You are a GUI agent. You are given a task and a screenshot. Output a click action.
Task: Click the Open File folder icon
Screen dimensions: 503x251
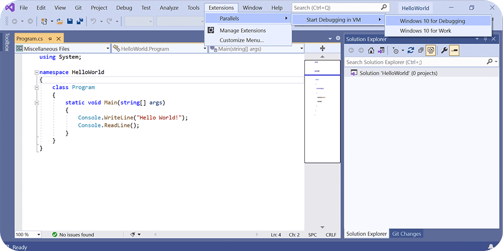pos(60,21)
